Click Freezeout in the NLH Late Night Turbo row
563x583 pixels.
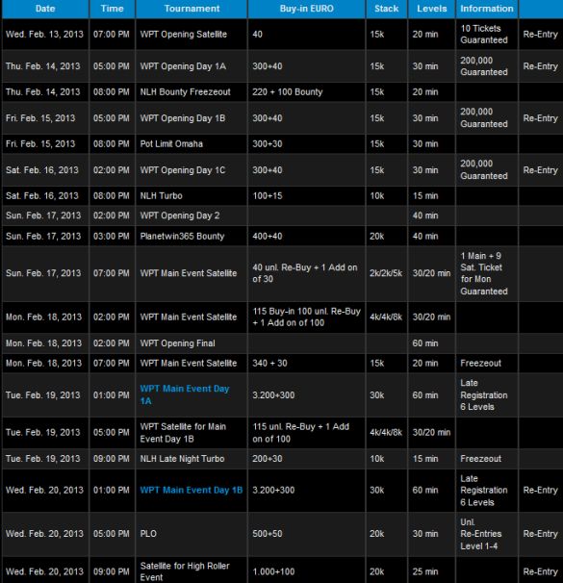(480, 459)
